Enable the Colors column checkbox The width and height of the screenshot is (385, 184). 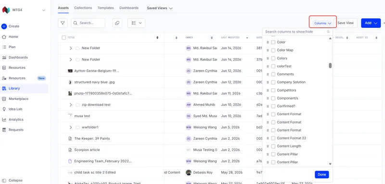273,58
